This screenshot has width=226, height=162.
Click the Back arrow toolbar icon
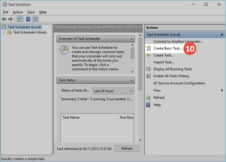pos(4,19)
